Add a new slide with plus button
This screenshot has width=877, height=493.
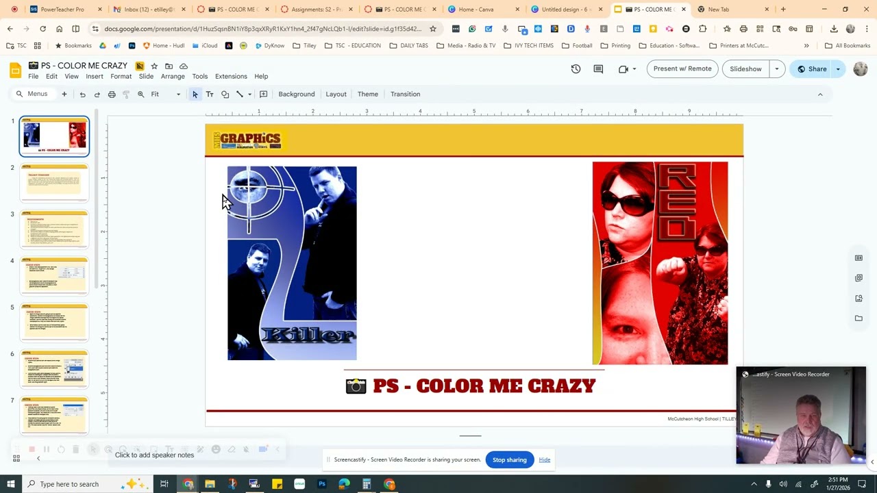click(x=64, y=94)
